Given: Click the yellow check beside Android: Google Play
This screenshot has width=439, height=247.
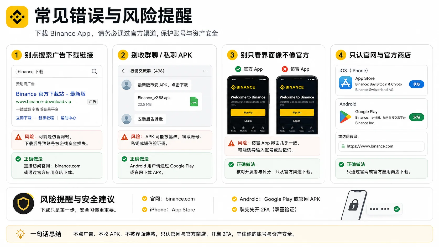Looking at the screenshot, I should coord(234,199).
